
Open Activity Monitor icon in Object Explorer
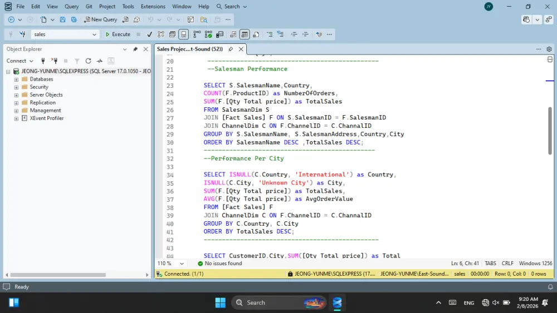coord(100,61)
